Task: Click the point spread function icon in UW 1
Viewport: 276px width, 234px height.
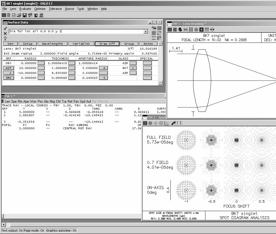Action: (x=201, y=29)
